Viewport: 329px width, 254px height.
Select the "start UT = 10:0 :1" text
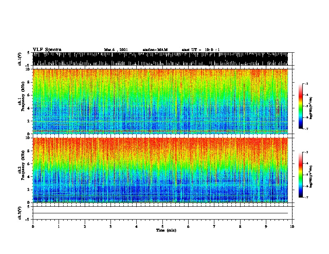click(201, 50)
